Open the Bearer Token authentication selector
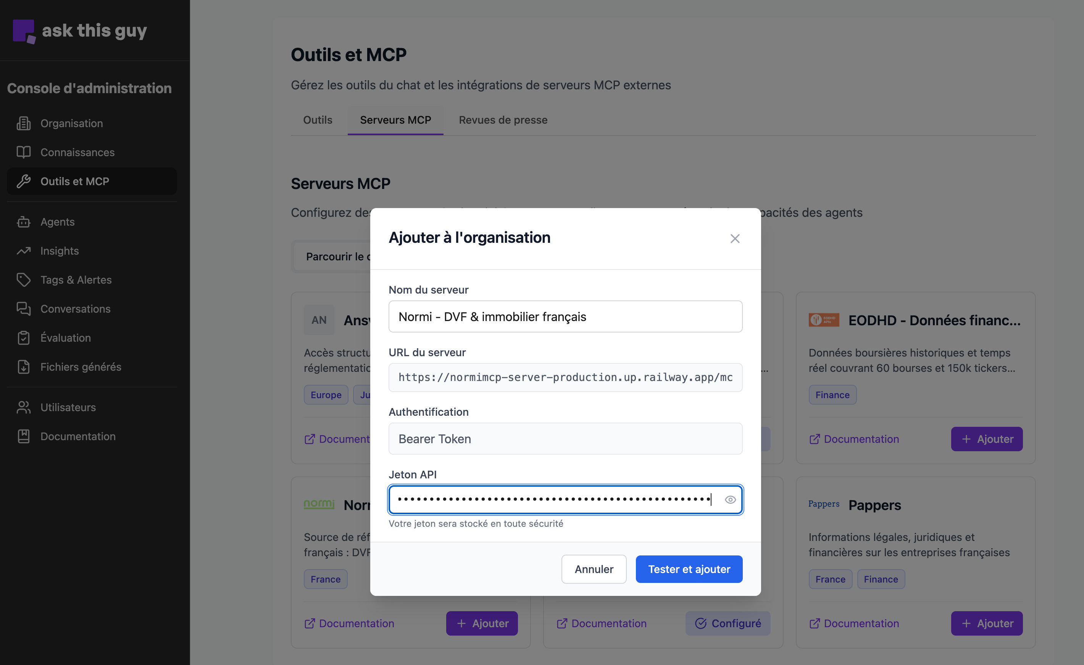1084x665 pixels. [565, 439]
